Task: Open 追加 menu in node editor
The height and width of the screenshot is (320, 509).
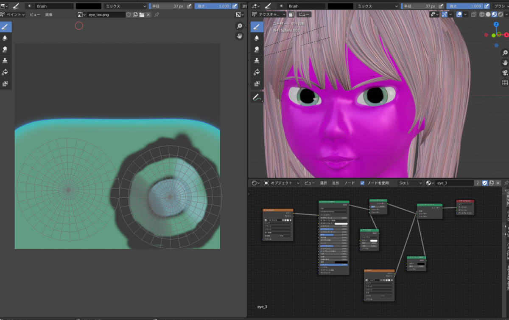Action: [336, 183]
